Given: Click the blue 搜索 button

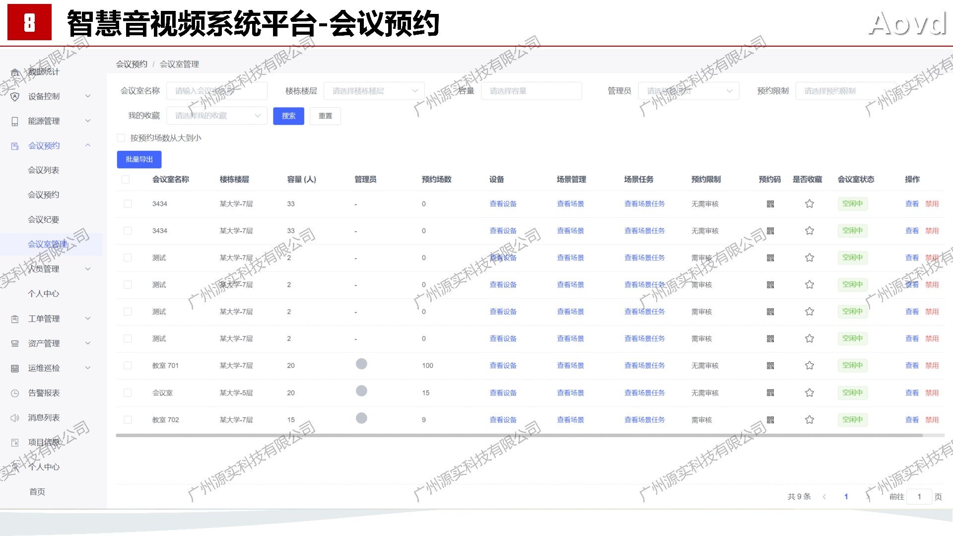Looking at the screenshot, I should [288, 116].
